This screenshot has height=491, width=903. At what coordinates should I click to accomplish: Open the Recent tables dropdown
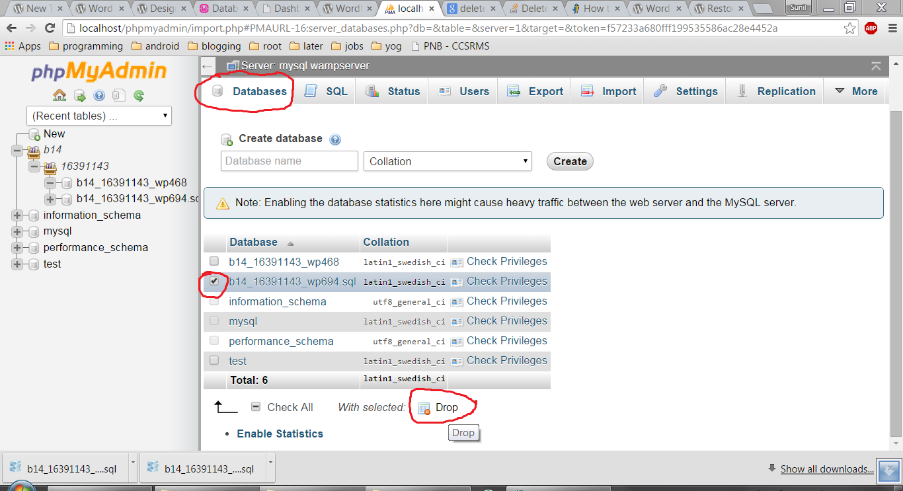99,116
